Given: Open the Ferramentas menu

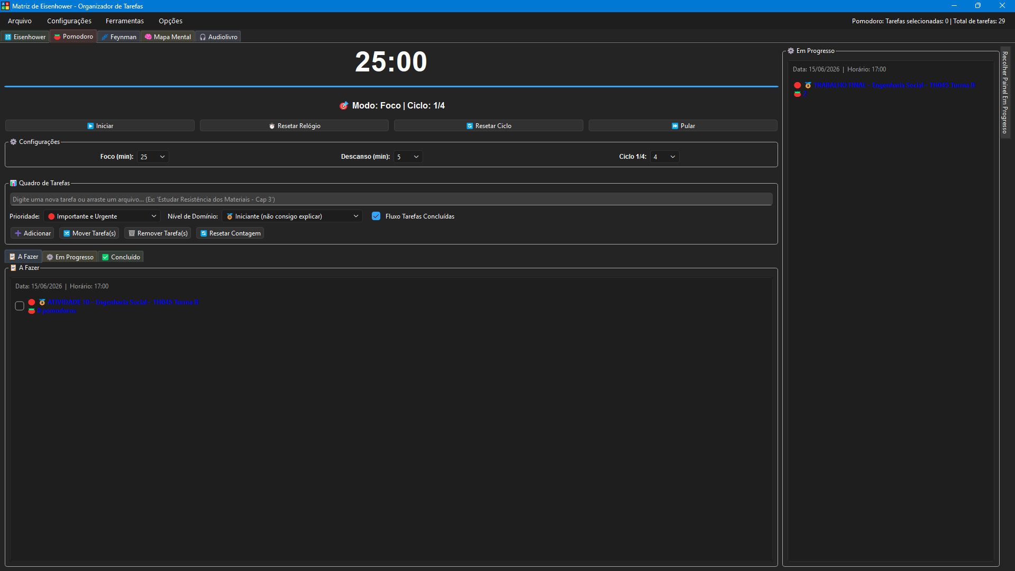Looking at the screenshot, I should pyautogui.click(x=125, y=21).
